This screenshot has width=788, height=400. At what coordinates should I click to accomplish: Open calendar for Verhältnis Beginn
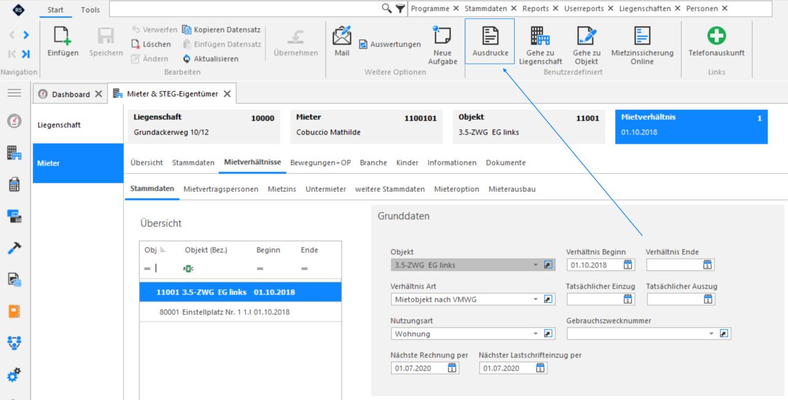[x=628, y=265]
